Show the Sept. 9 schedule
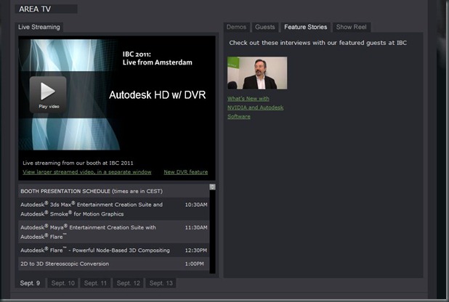Image resolution: width=449 pixels, height=302 pixels. click(30, 283)
